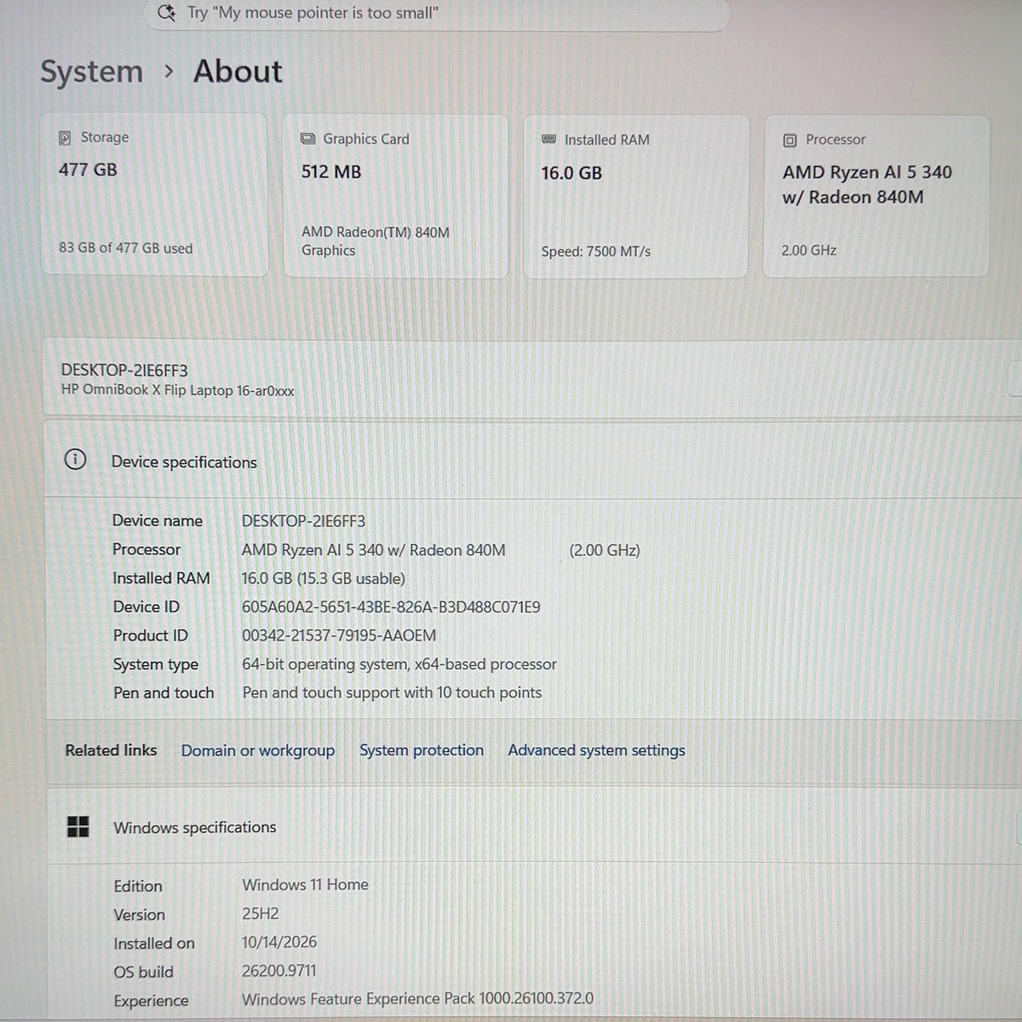Select the DESKTOP-2IE6FF3 name in the device header

124,370
